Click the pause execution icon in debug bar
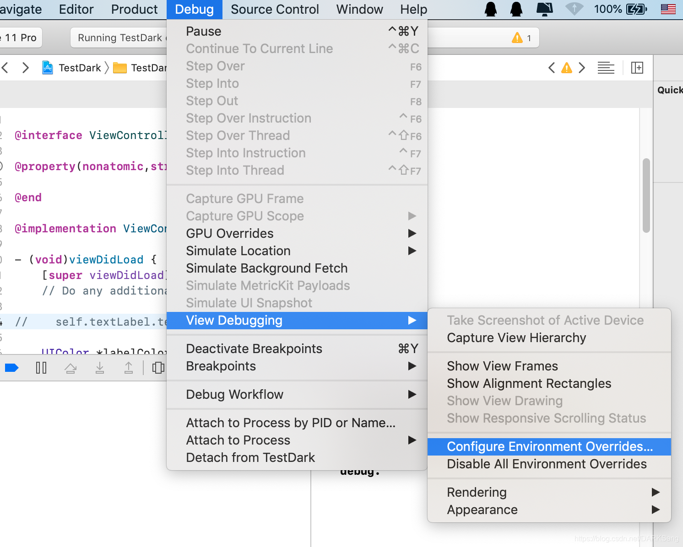683x547 pixels. click(41, 368)
